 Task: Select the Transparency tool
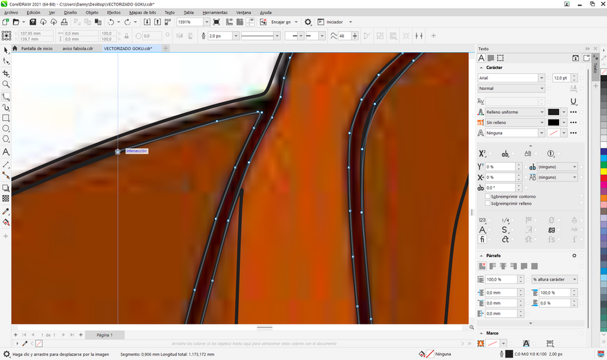click(6, 198)
